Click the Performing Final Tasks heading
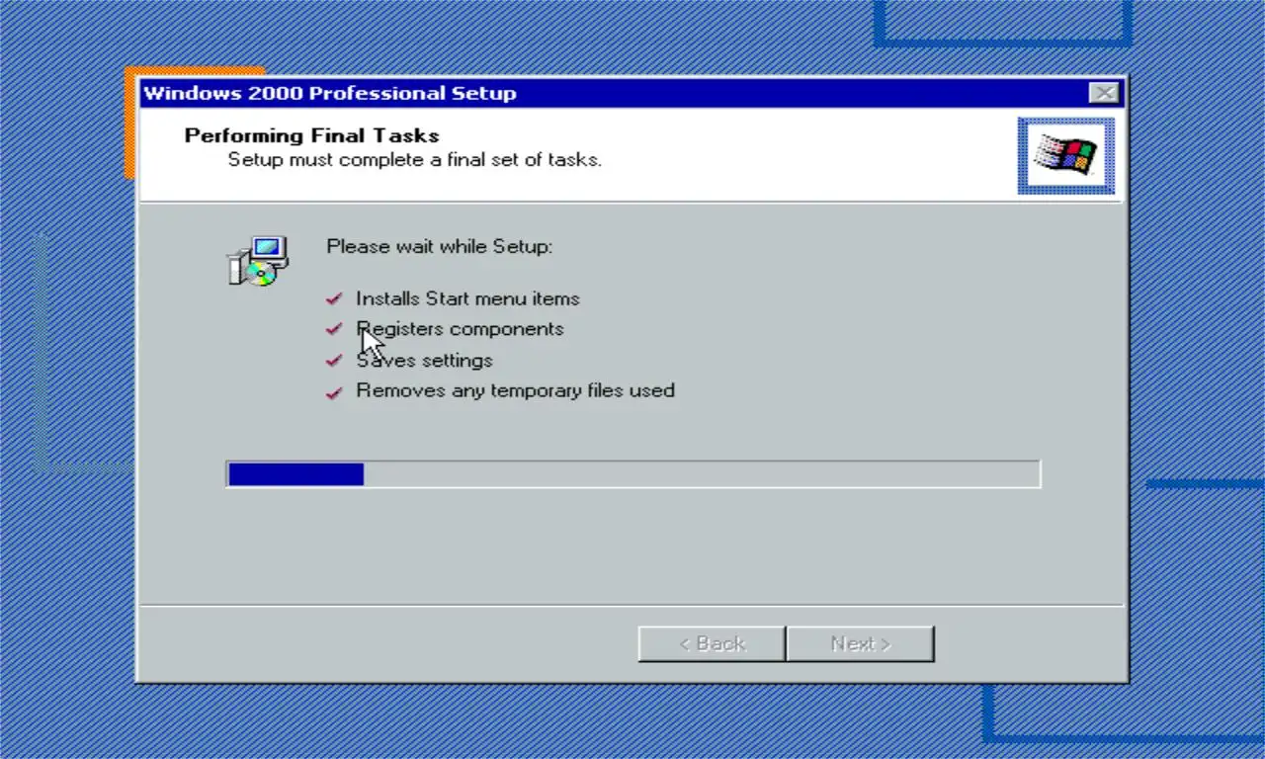This screenshot has height=759, width=1265. click(312, 135)
